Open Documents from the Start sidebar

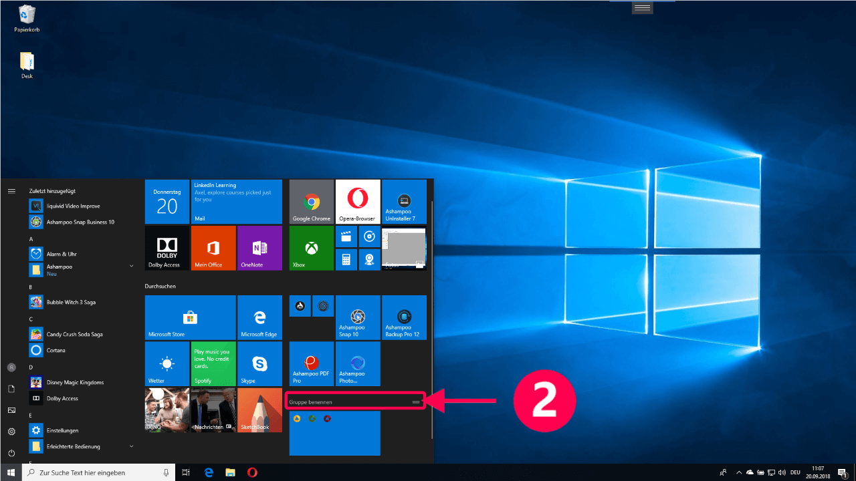coord(11,389)
